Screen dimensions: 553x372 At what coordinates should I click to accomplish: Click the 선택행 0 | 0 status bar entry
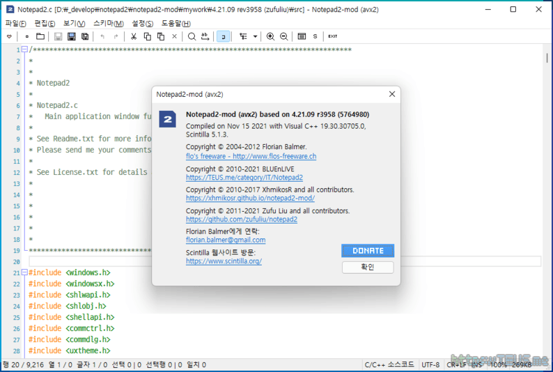[x=164, y=364]
